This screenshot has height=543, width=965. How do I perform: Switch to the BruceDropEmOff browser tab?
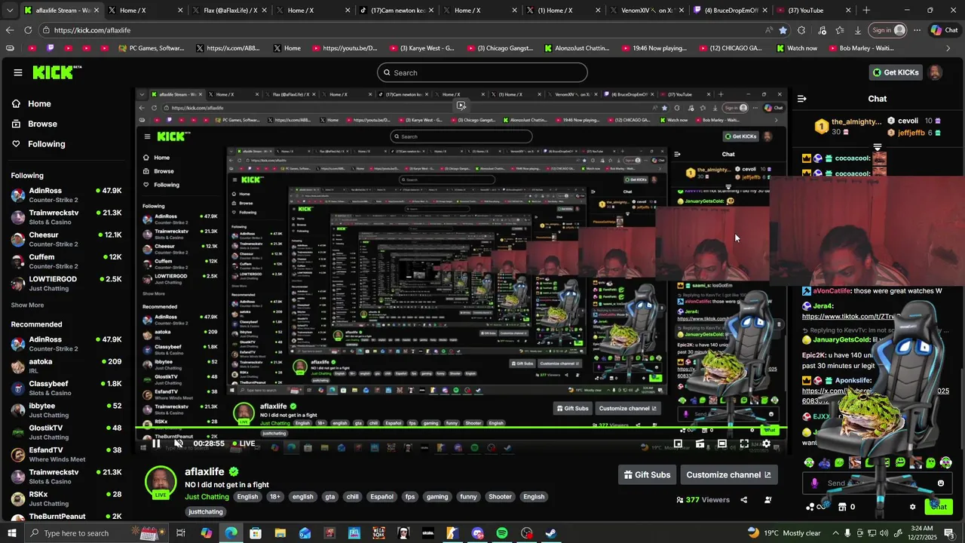[731, 11]
